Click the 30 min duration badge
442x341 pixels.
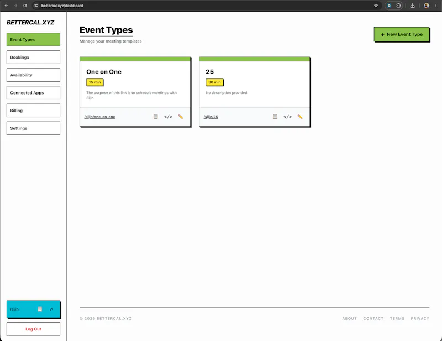click(214, 82)
